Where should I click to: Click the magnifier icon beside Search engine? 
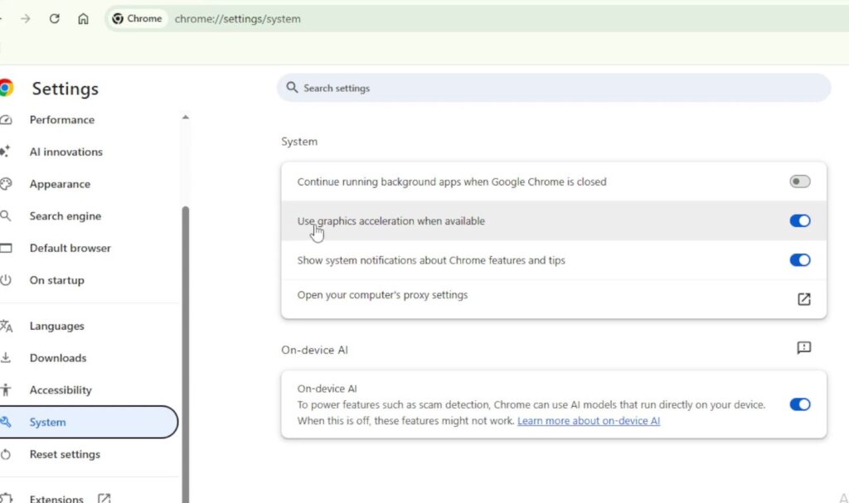[x=6, y=216]
